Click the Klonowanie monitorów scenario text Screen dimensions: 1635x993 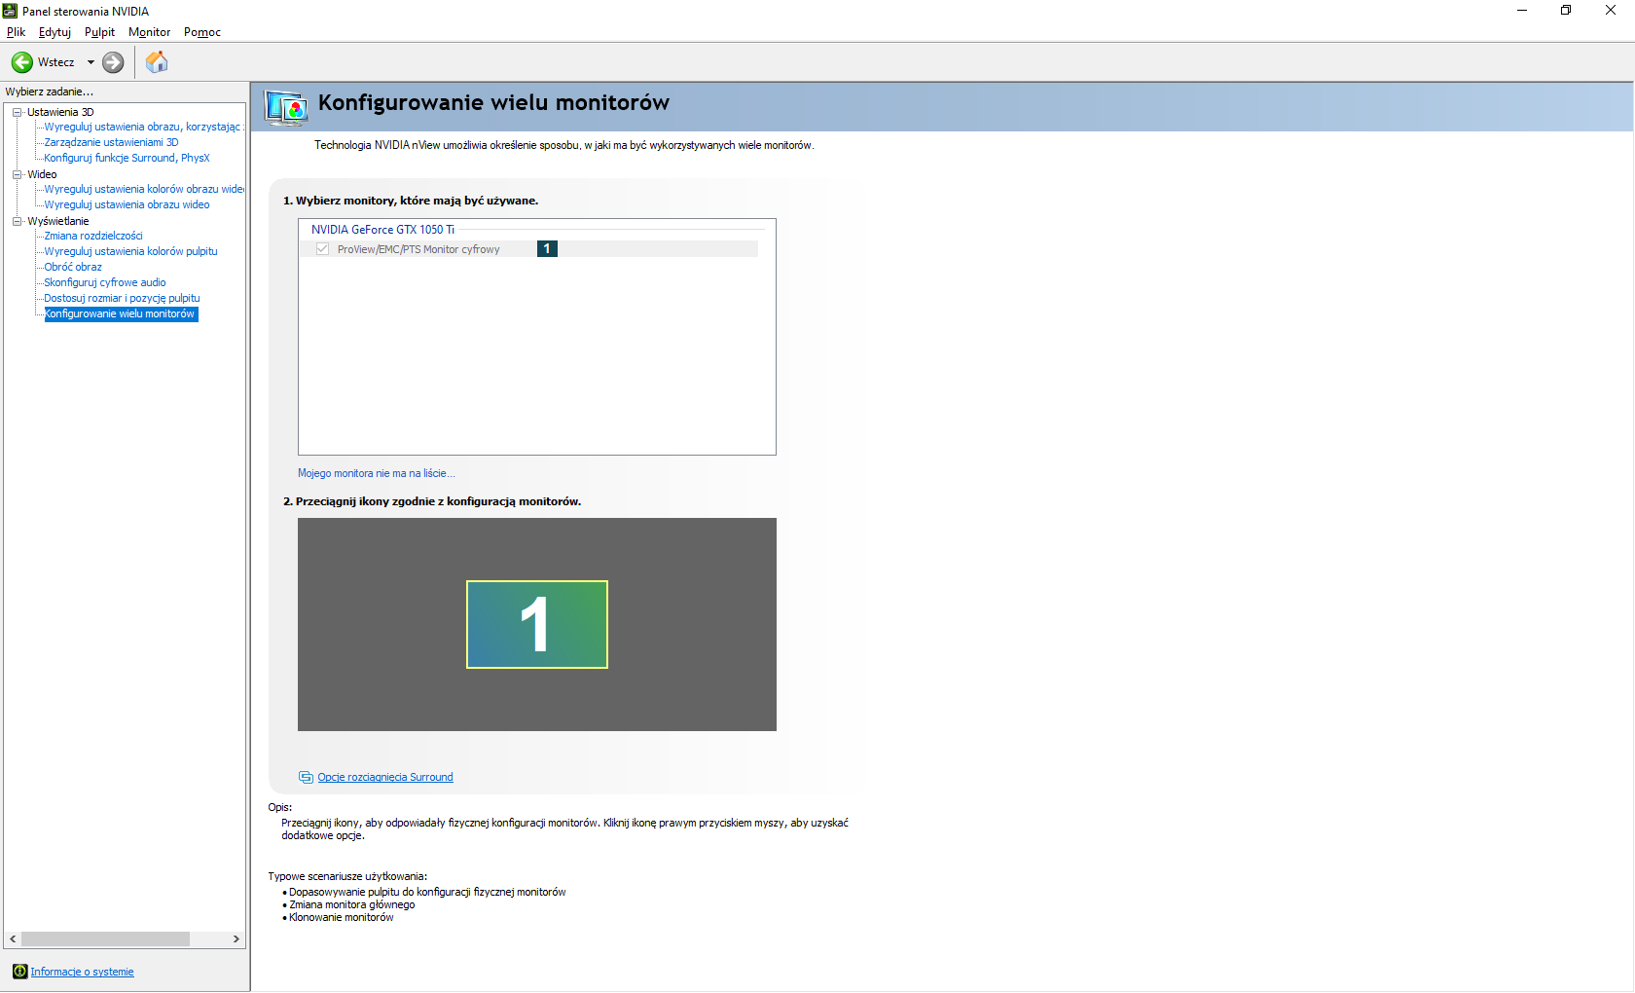point(341,917)
